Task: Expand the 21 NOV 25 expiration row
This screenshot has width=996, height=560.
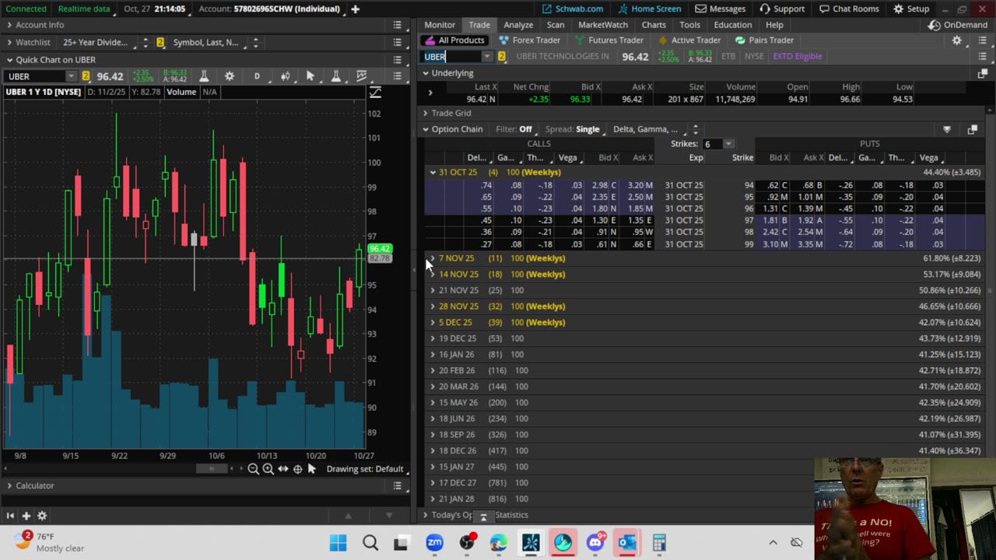Action: click(433, 290)
